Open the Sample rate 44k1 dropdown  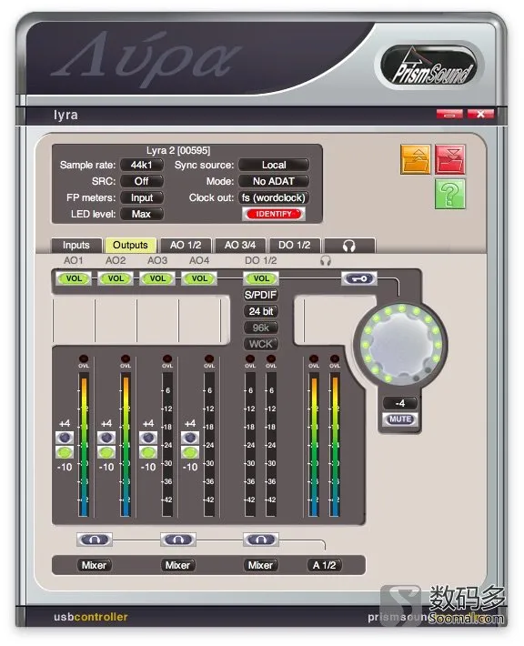(142, 165)
